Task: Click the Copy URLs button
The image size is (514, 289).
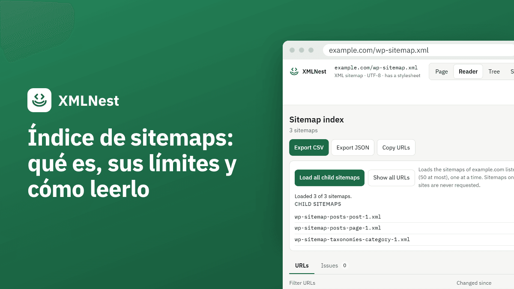Action: click(396, 147)
